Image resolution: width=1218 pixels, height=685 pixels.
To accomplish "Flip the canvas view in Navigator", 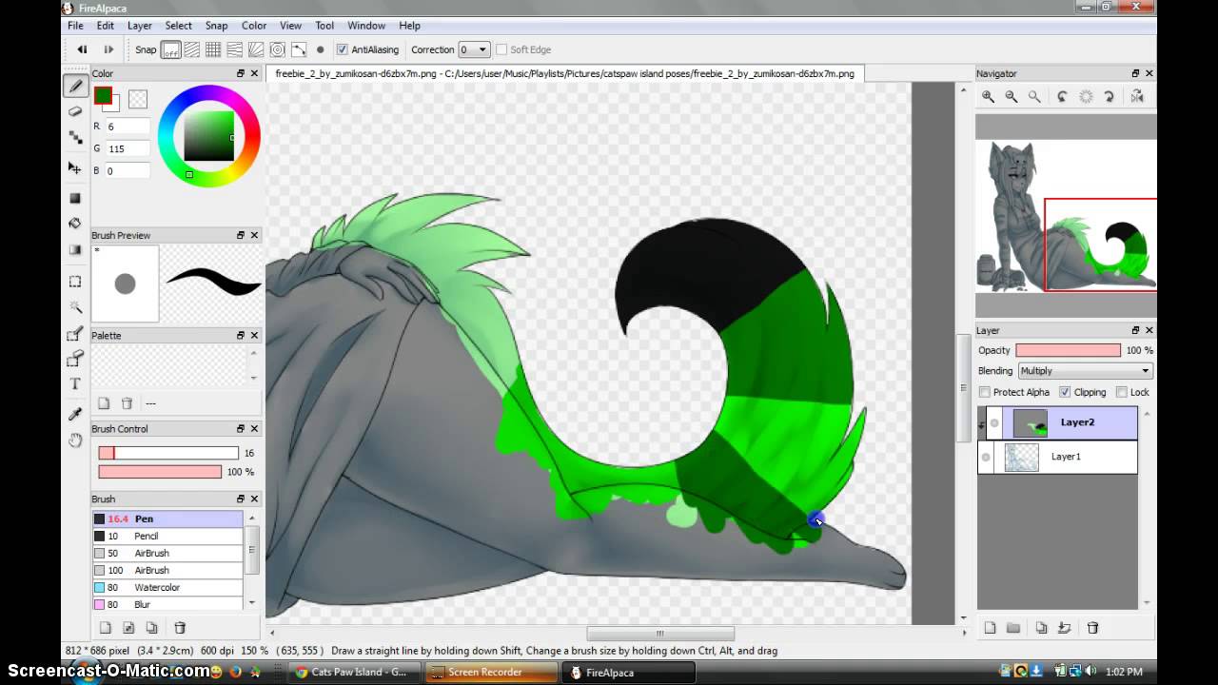I will click(x=1137, y=96).
